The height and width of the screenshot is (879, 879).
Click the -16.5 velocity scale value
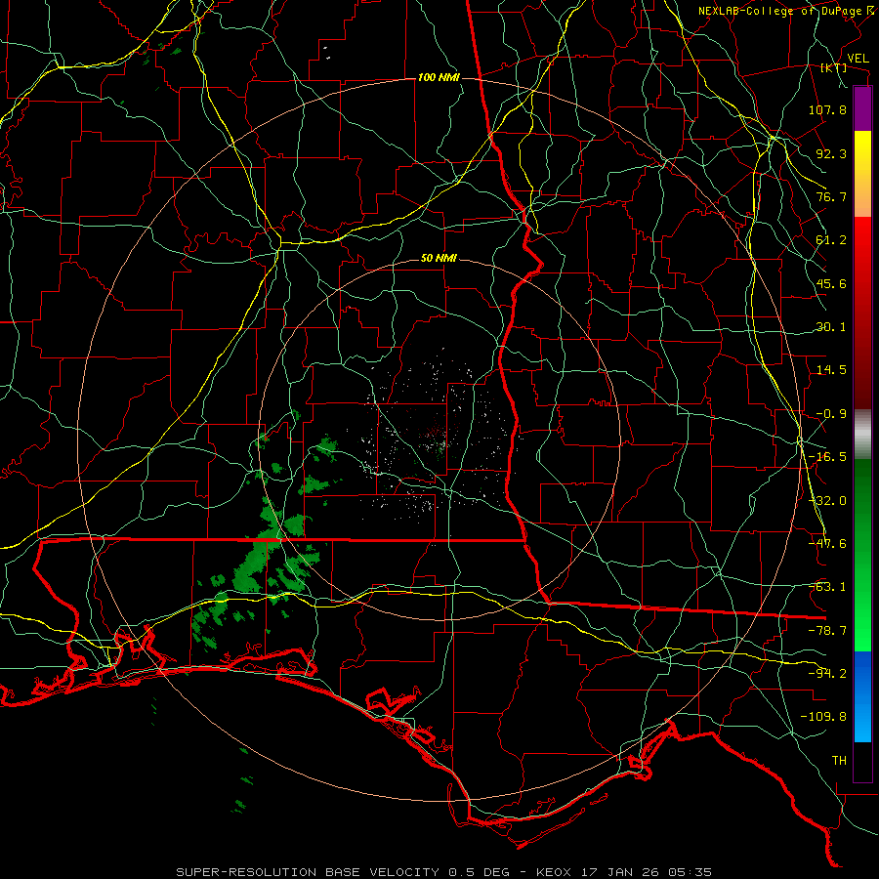[827, 457]
